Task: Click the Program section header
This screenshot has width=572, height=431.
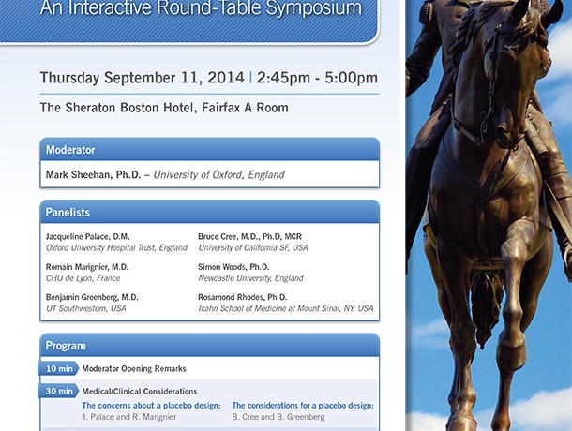Action: [210, 346]
